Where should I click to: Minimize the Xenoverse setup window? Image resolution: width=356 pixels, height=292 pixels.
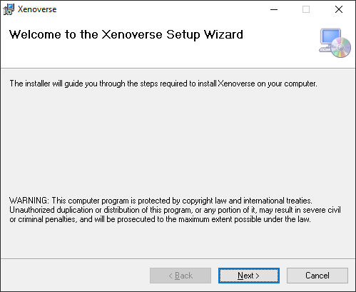tap(274, 9)
